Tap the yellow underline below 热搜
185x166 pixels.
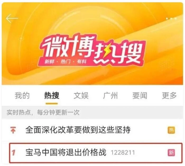click(x=52, y=103)
